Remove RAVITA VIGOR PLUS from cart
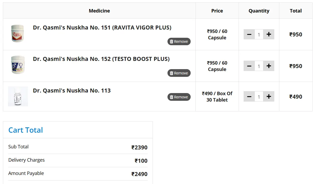Viewport: 315px width, 184px height. [179, 41]
